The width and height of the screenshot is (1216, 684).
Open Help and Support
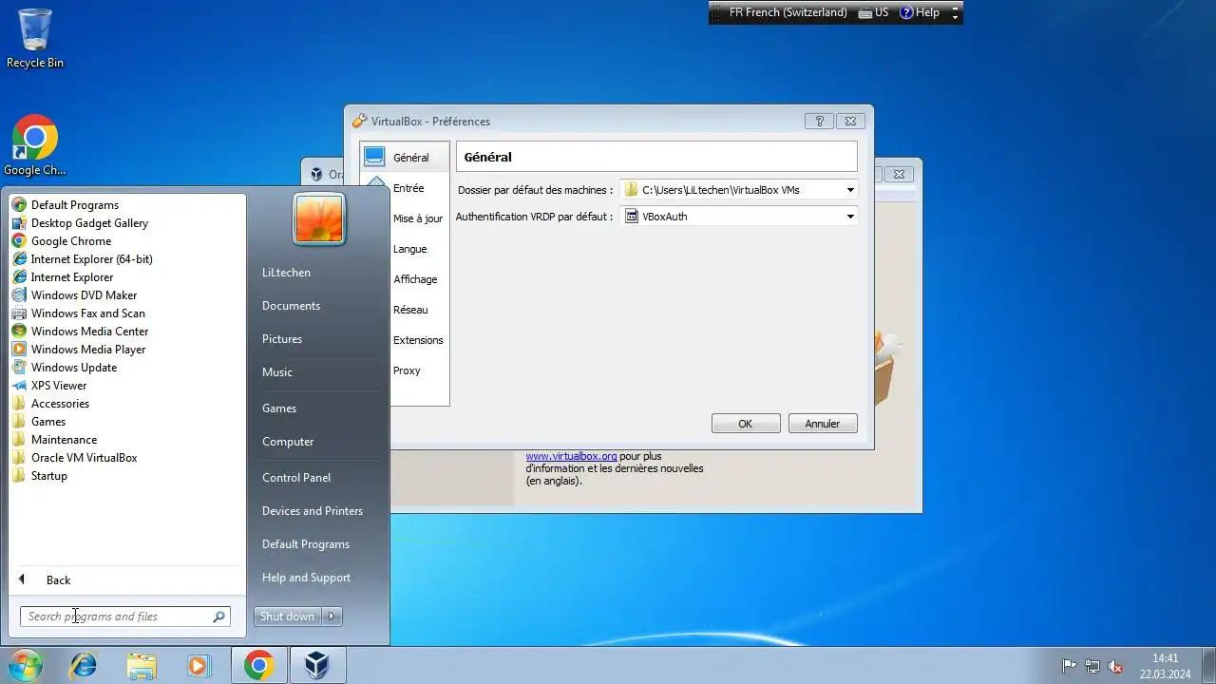point(306,578)
